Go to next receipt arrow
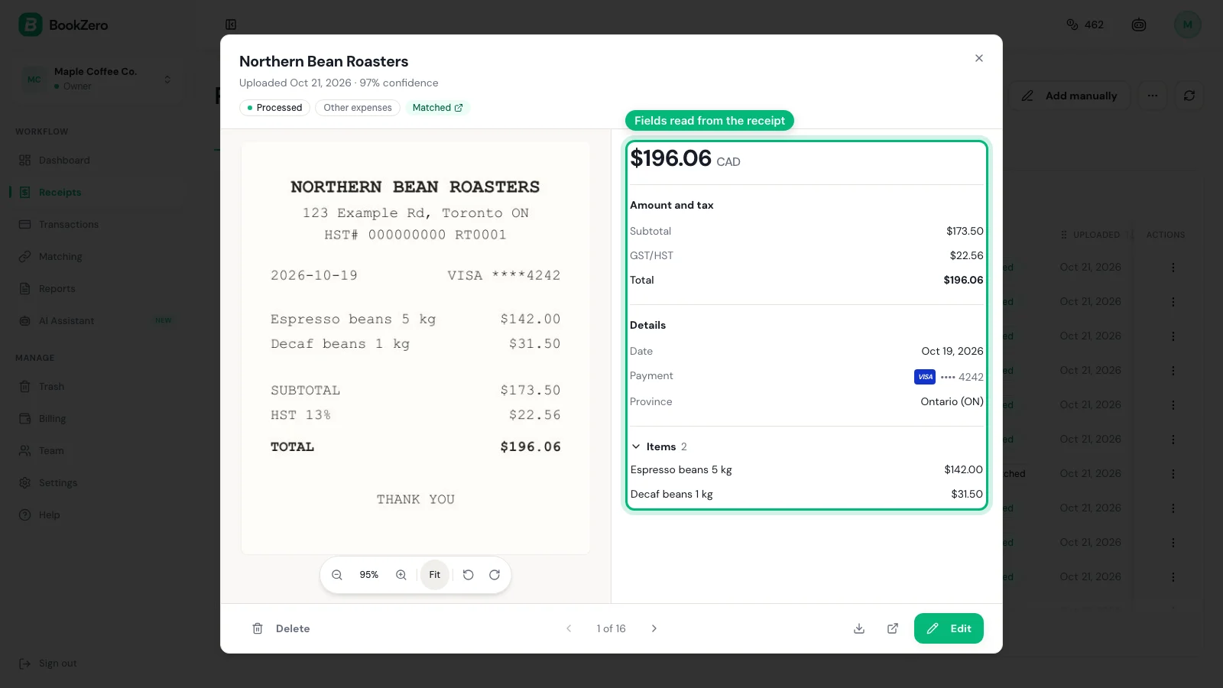The width and height of the screenshot is (1223, 688). tap(654, 628)
